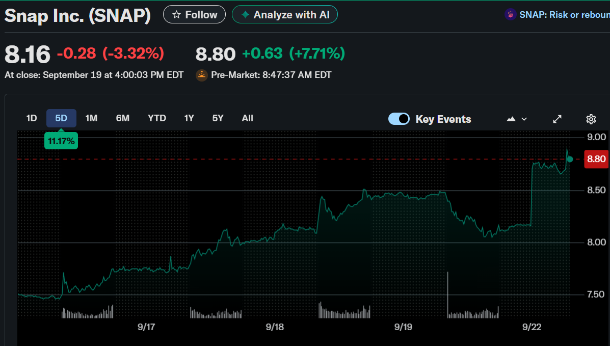Screen dimensions: 610x346
Task: Select the YTD range tab
Action: [x=157, y=118]
